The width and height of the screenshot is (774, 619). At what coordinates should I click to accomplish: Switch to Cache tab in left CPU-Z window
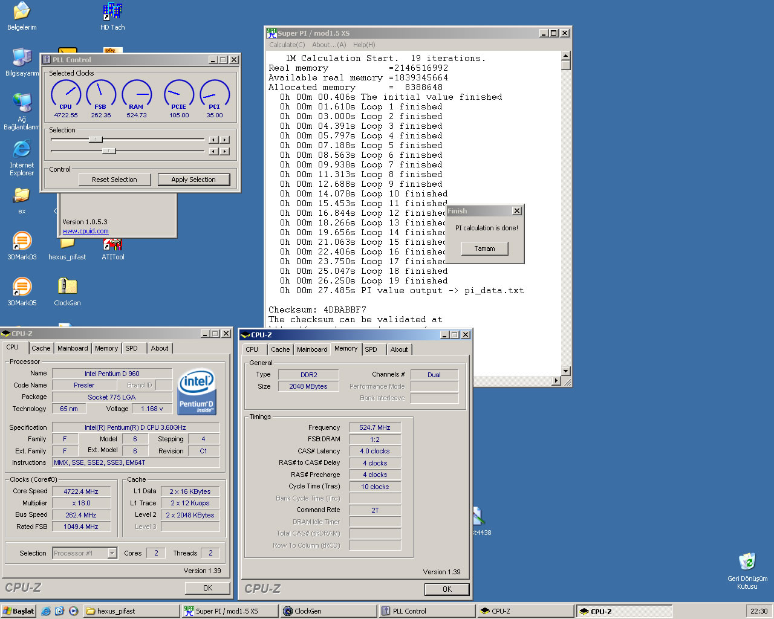(41, 348)
